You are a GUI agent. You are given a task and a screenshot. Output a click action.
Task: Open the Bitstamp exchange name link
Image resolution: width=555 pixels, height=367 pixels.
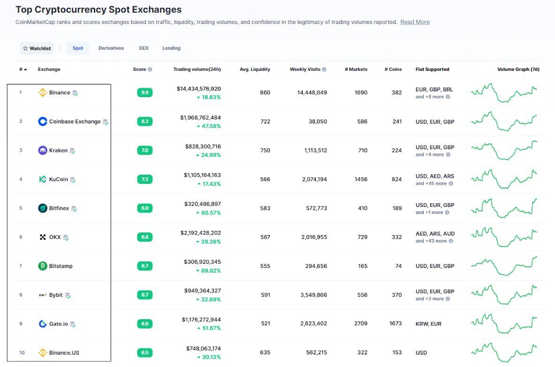[x=61, y=266]
